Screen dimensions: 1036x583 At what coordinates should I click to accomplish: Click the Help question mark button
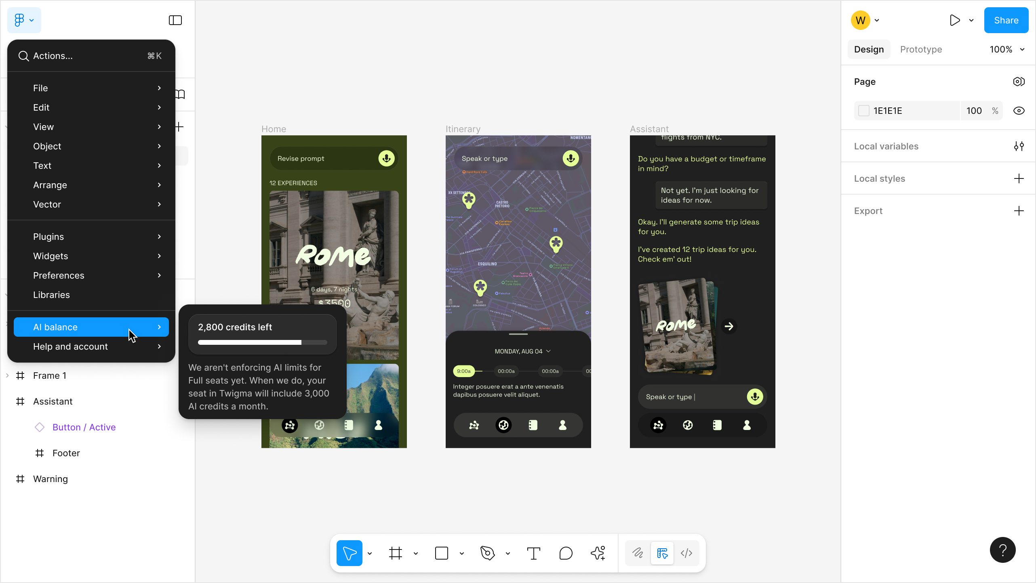tap(1002, 549)
